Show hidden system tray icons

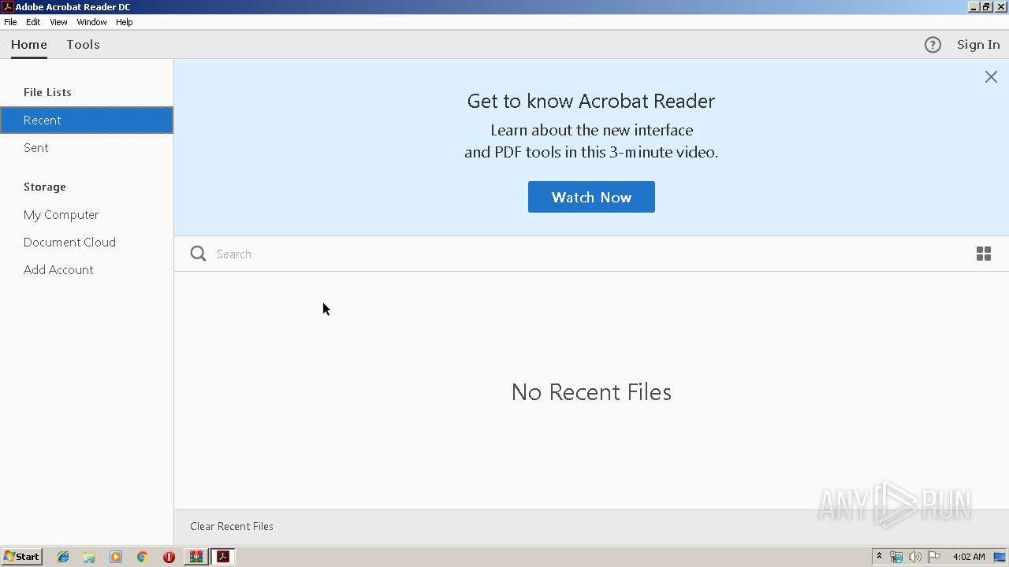click(879, 557)
